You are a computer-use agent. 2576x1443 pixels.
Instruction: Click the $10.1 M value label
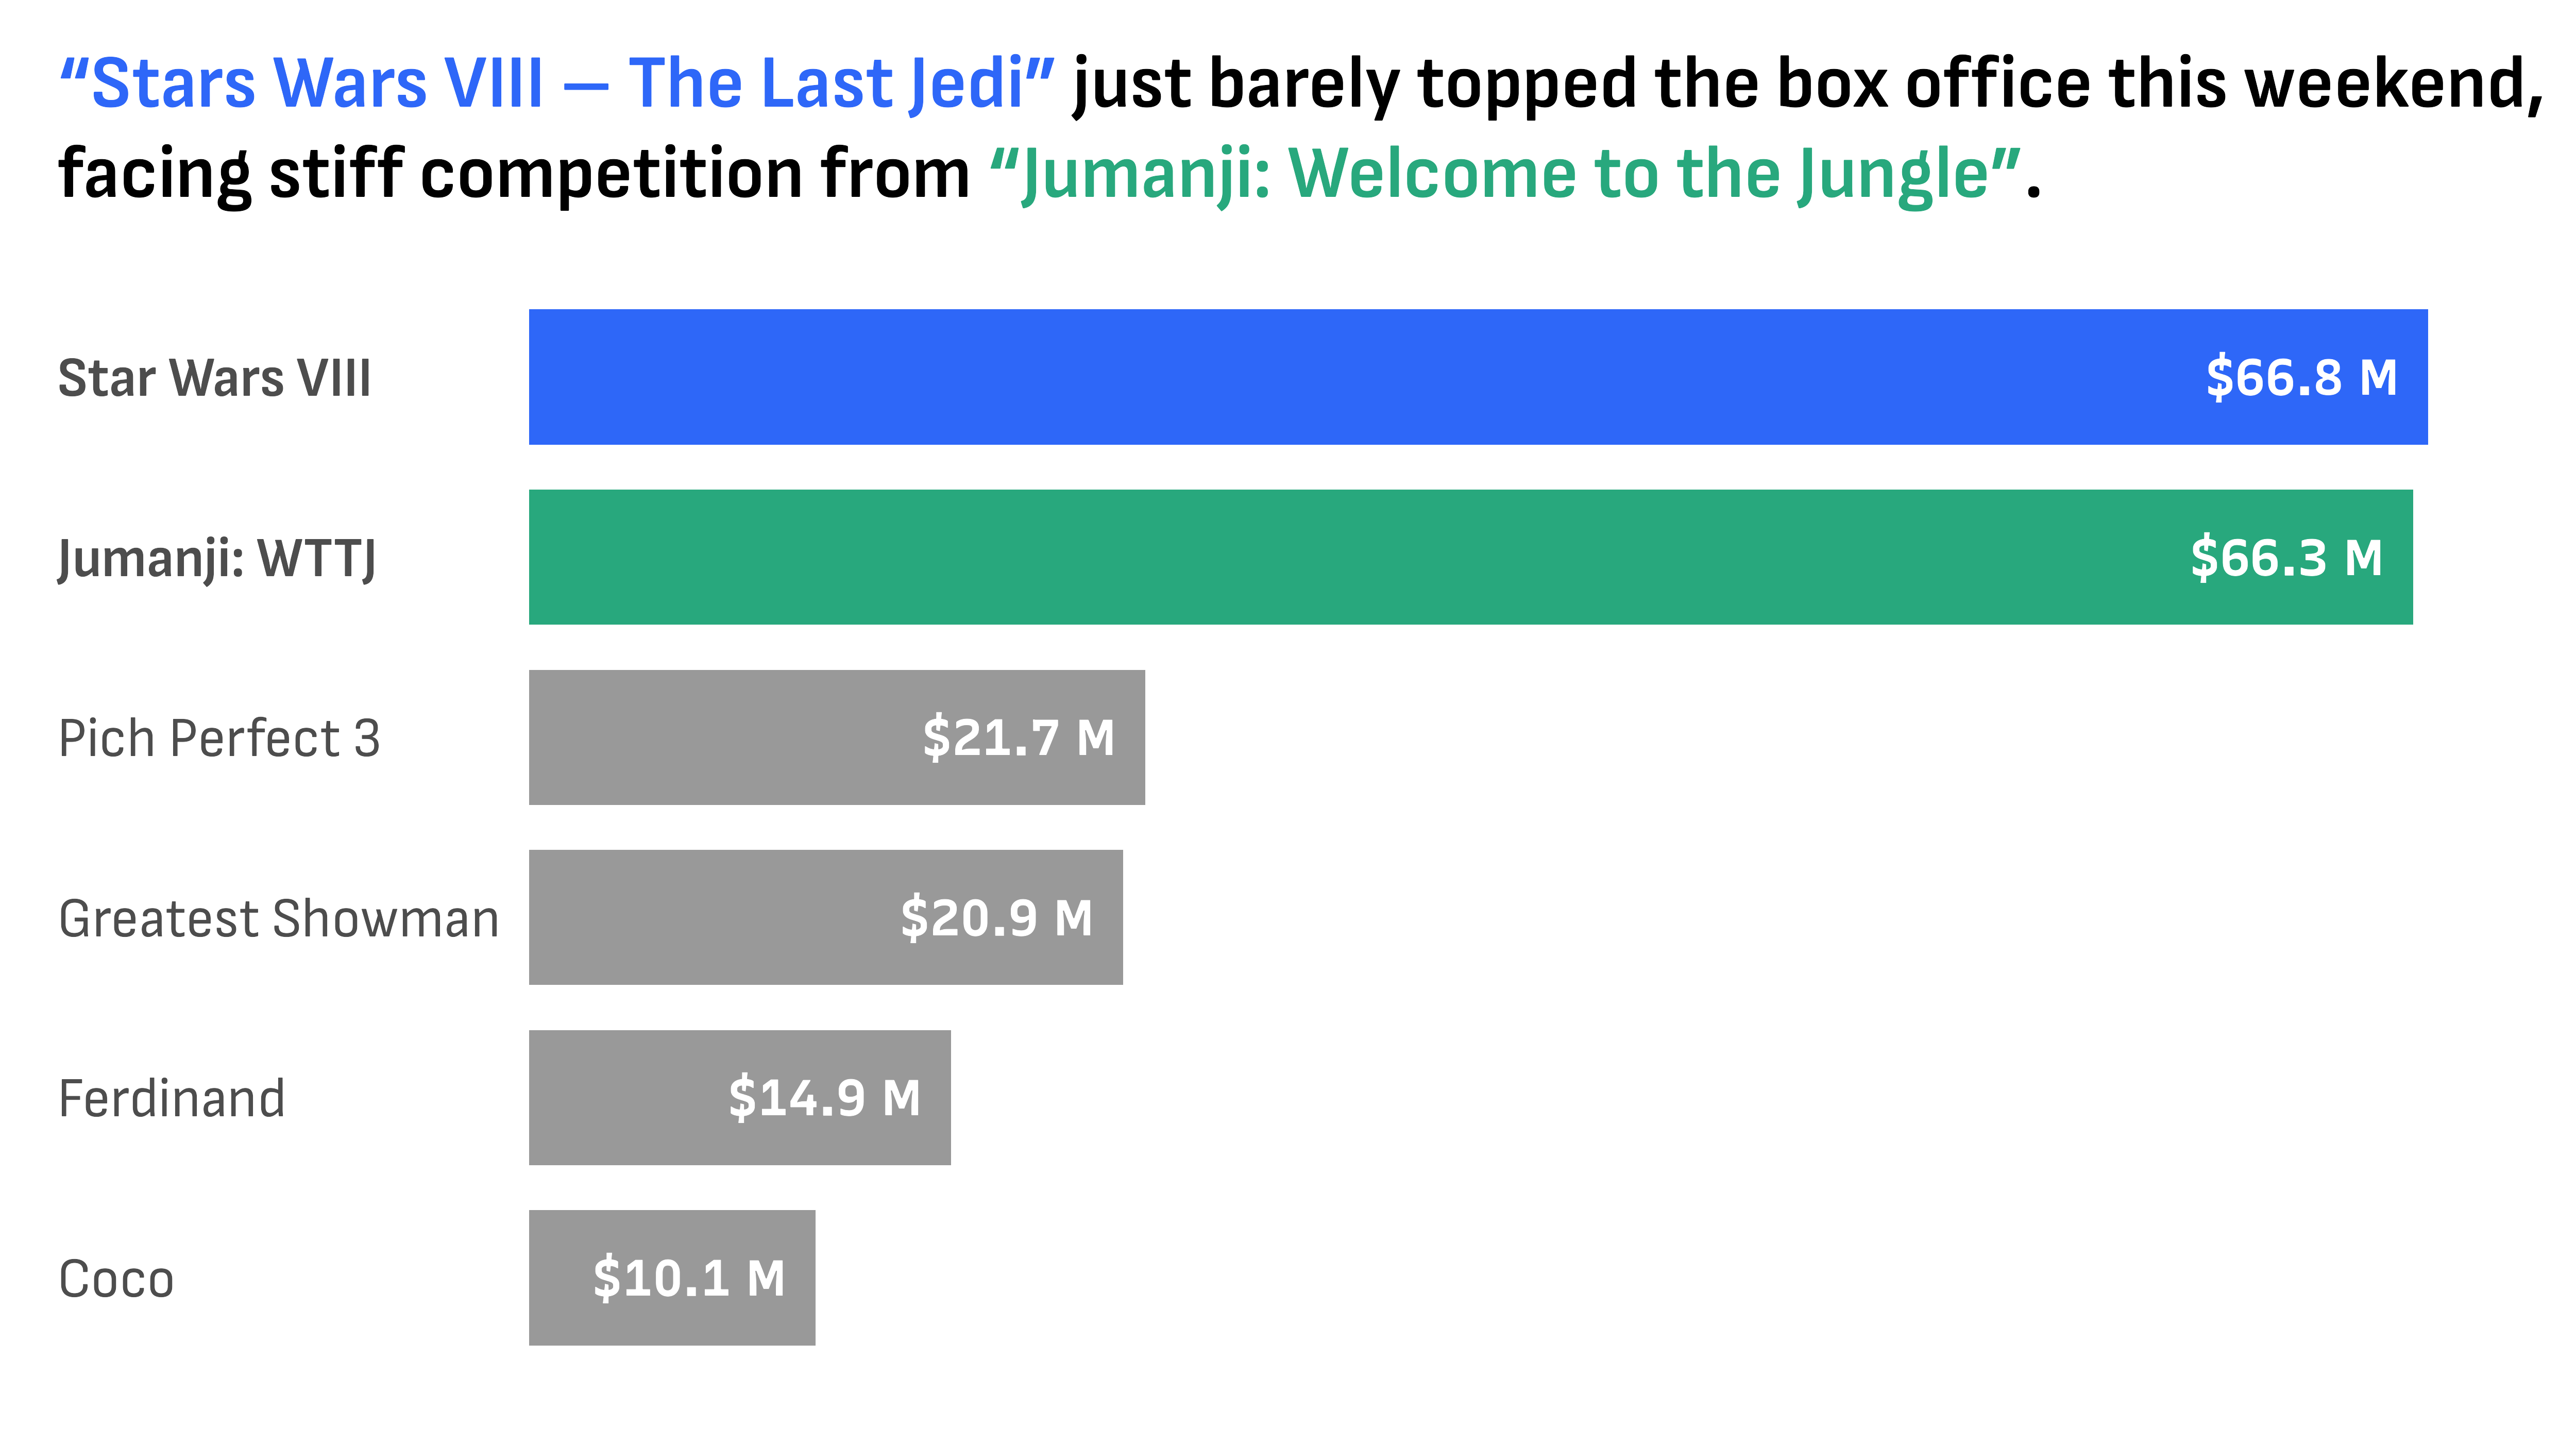(689, 1277)
